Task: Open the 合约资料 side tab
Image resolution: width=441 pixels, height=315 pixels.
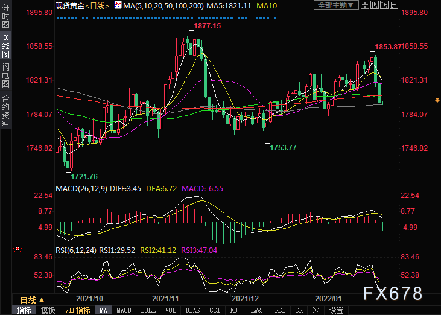Action: (x=5, y=112)
